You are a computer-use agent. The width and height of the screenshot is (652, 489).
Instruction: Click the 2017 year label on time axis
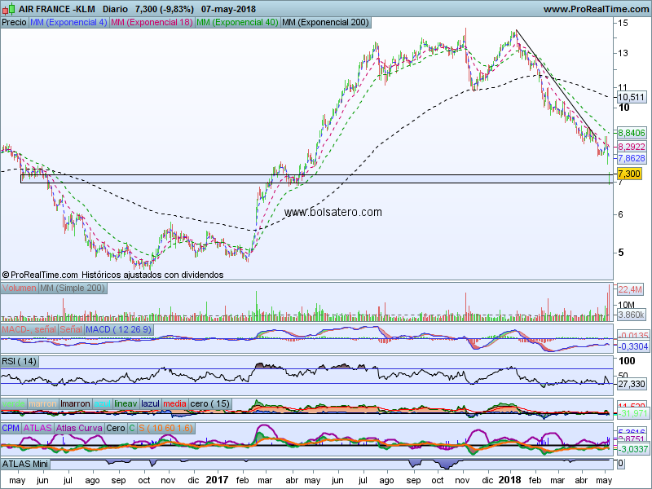point(217,480)
